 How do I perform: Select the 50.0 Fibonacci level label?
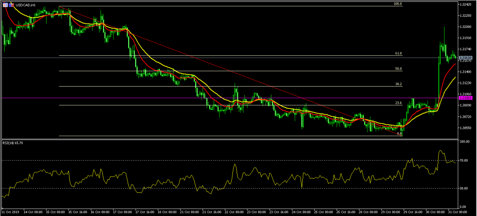[x=398, y=69]
